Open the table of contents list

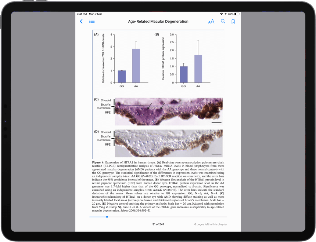pyautogui.click(x=92, y=22)
